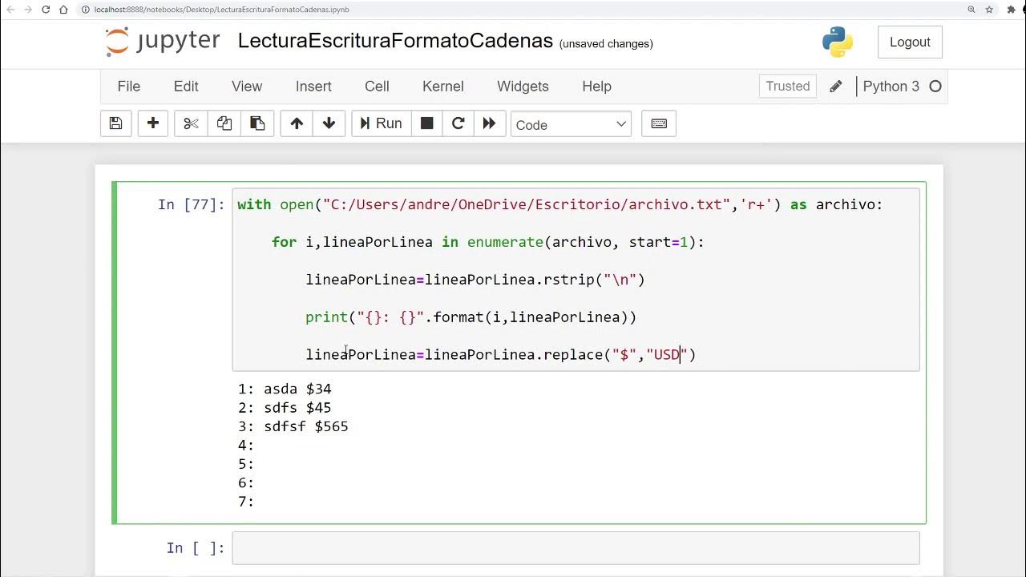Screen dimensions: 1026x577
Task: Click the kernel idle circle indicator
Action: click(x=935, y=87)
